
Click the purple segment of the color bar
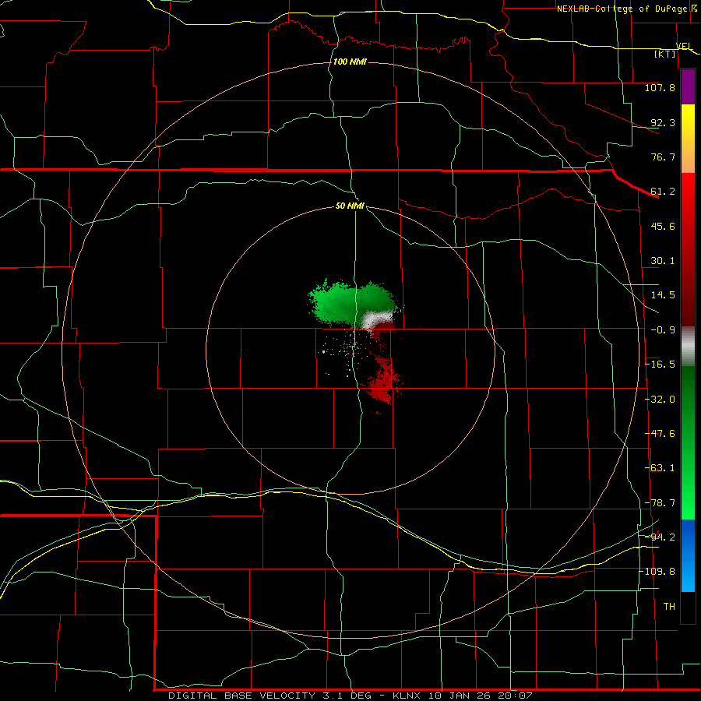(x=688, y=86)
